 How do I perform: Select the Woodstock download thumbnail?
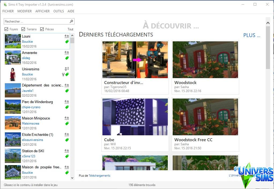[205, 60]
